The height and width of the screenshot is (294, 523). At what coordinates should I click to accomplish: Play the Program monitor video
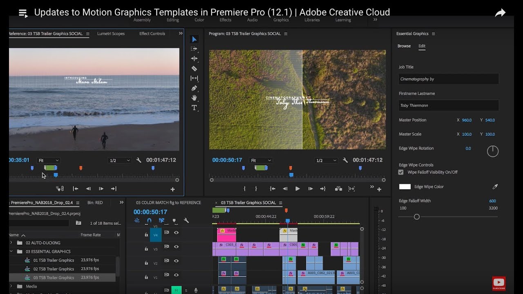297,189
